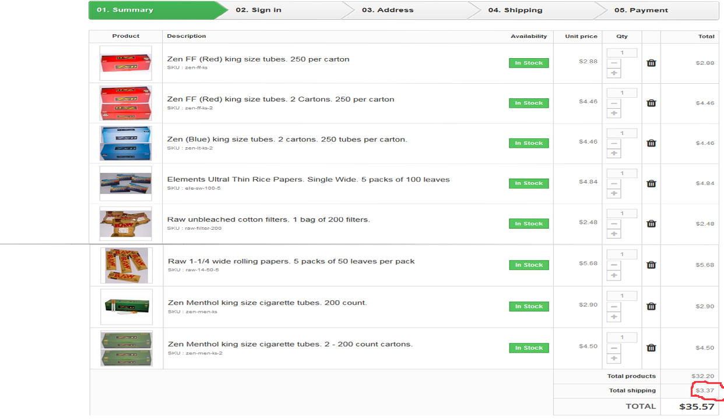Image resolution: width=724 pixels, height=420 pixels.
Task: Select the $3.37 Total shipping value
Action: click(705, 390)
